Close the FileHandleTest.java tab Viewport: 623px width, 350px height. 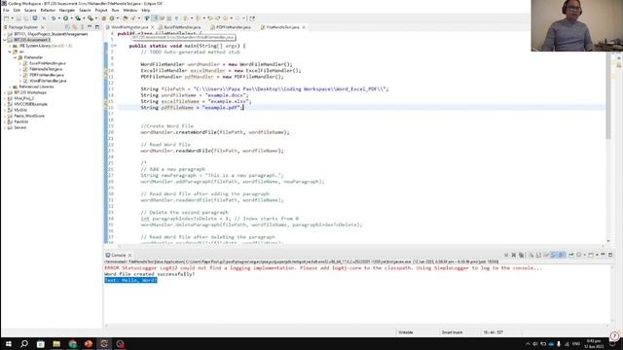pyautogui.click(x=304, y=27)
